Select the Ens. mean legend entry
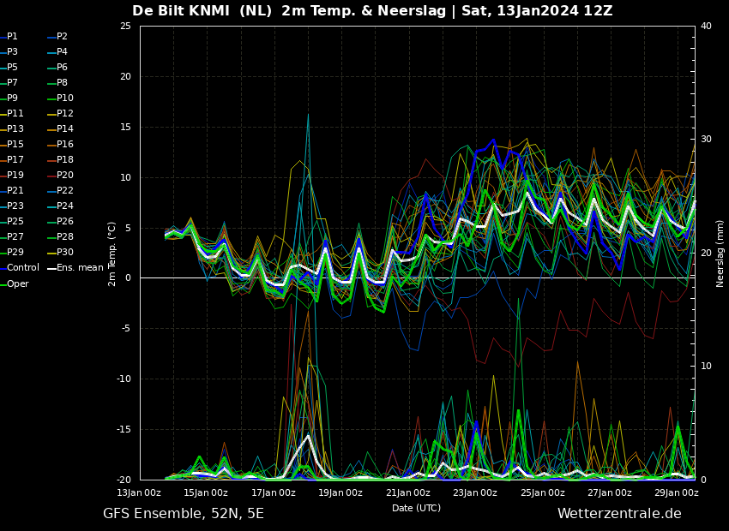 (x=75, y=267)
